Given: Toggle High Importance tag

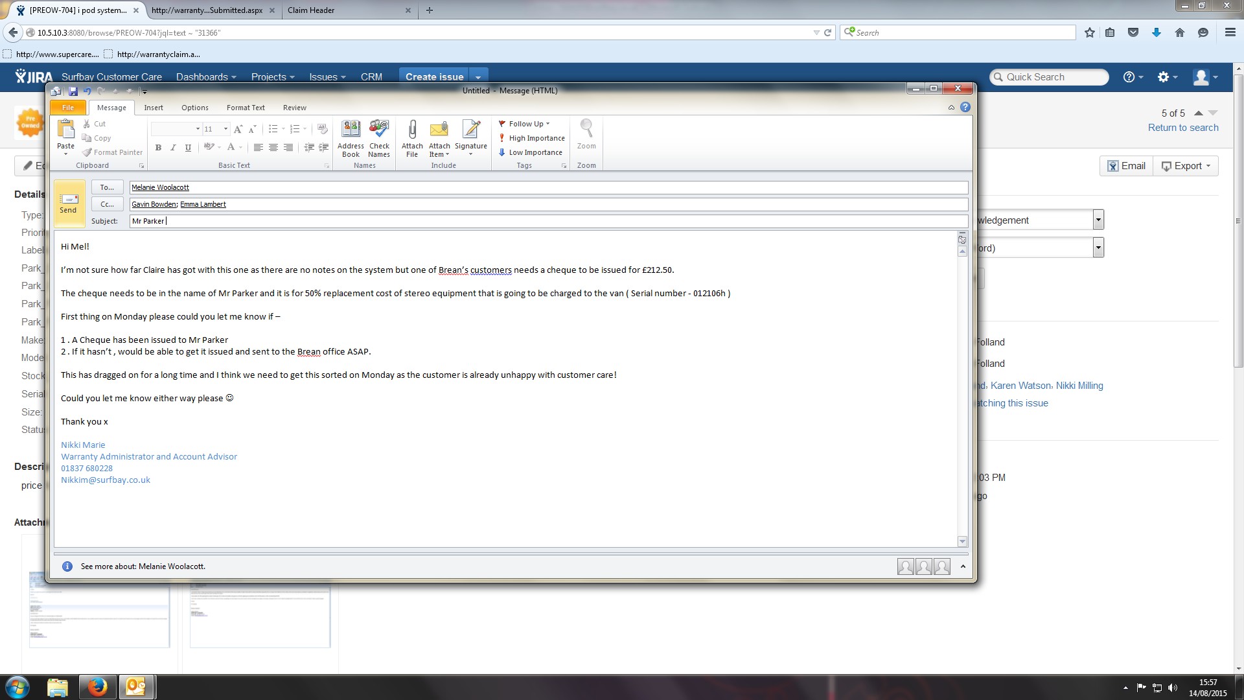Looking at the screenshot, I should (531, 138).
